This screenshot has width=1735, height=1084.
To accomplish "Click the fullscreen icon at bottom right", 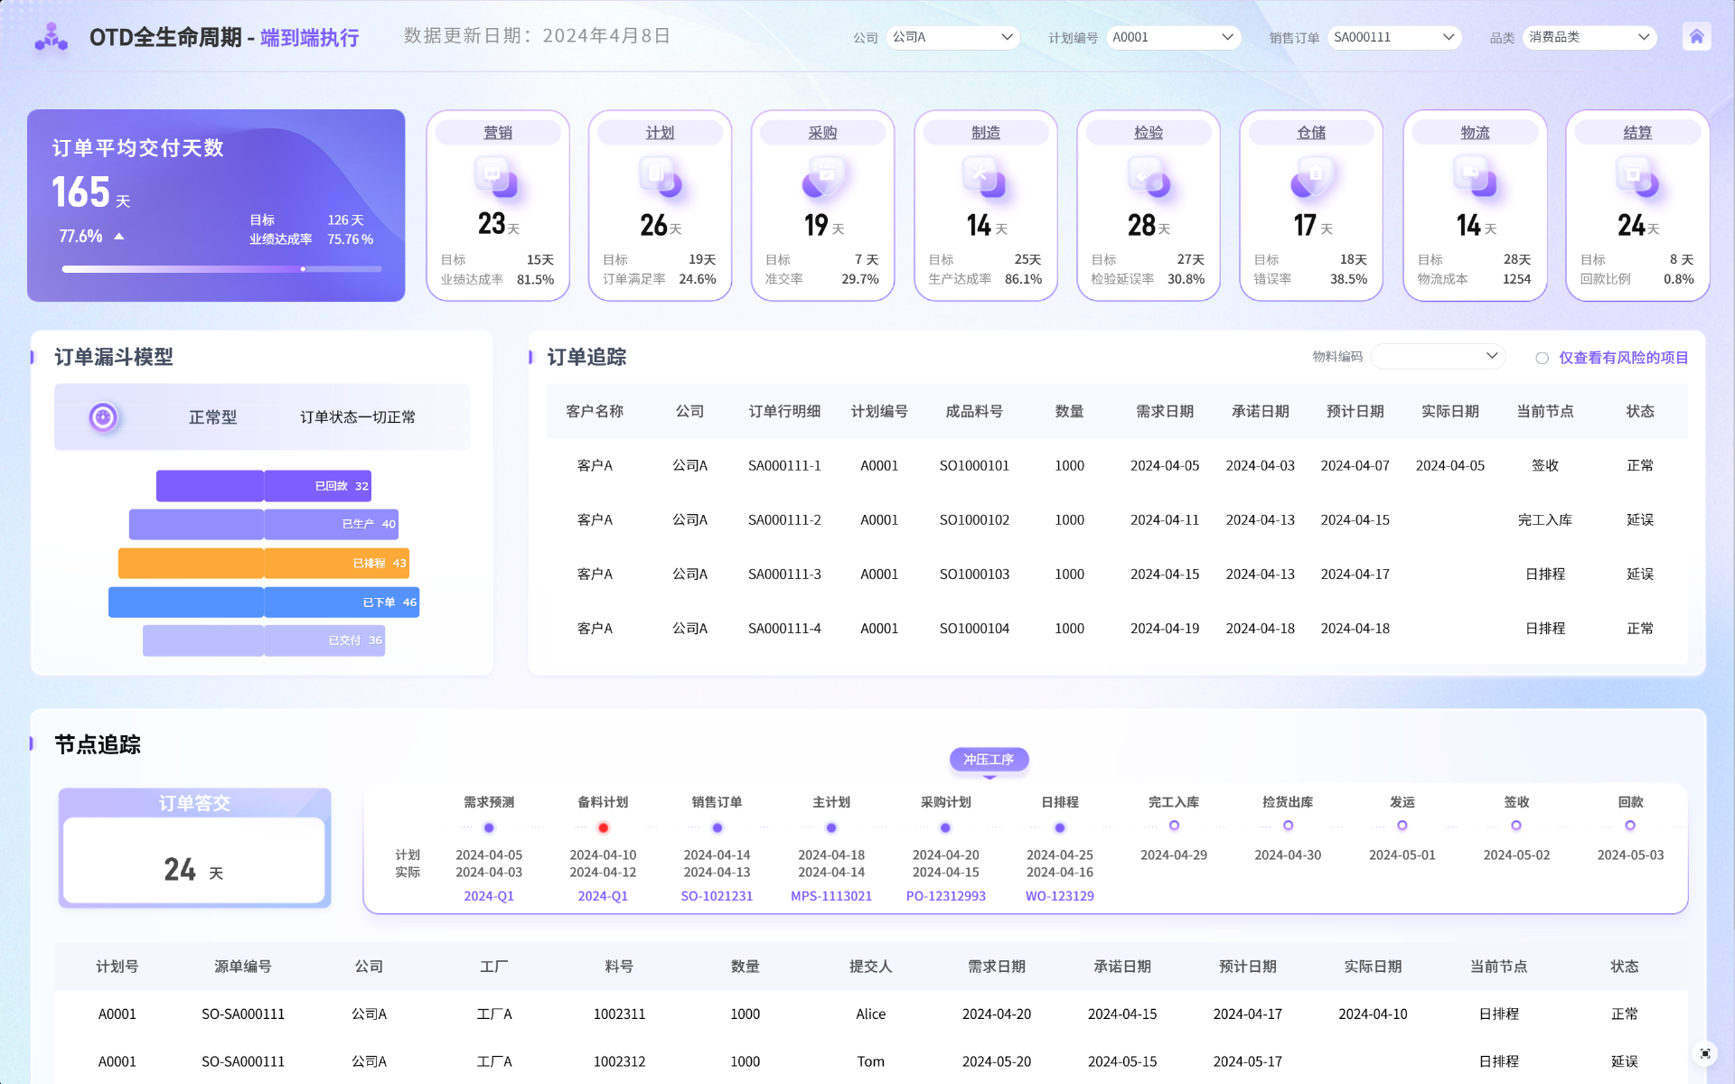I will coord(1705,1053).
